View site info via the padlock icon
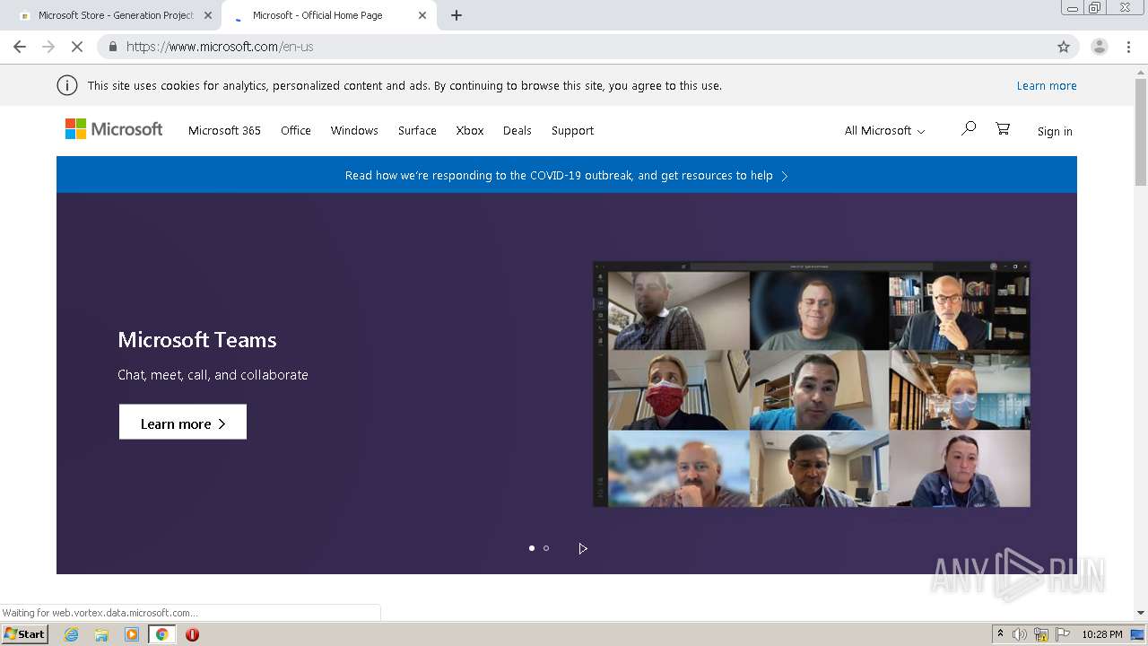This screenshot has width=1148, height=646. point(113,47)
